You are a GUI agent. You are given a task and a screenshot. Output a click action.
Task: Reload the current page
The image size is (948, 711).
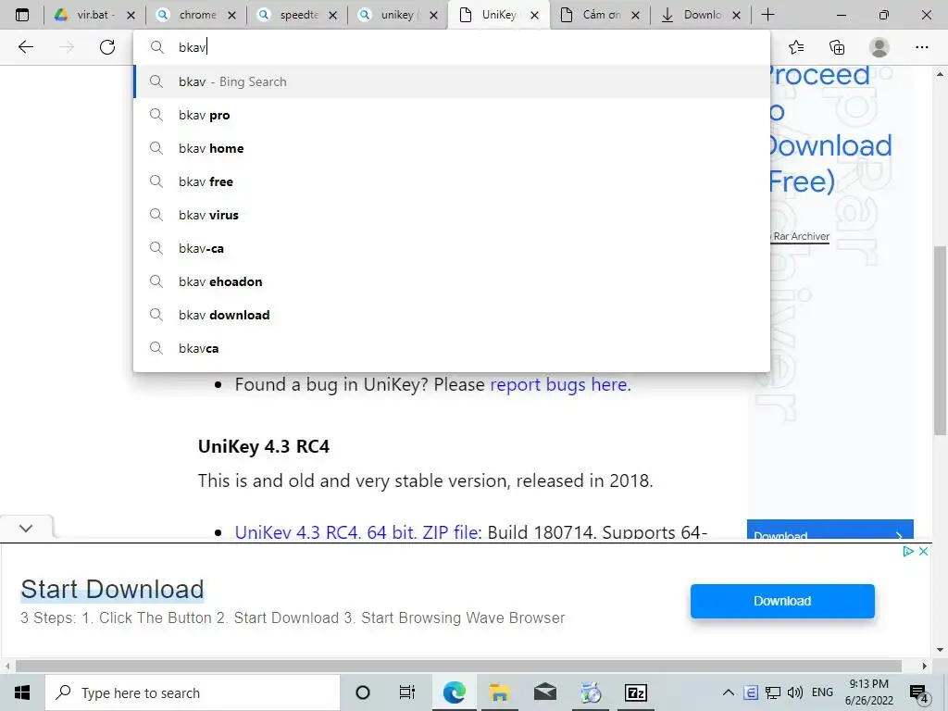coord(107,47)
